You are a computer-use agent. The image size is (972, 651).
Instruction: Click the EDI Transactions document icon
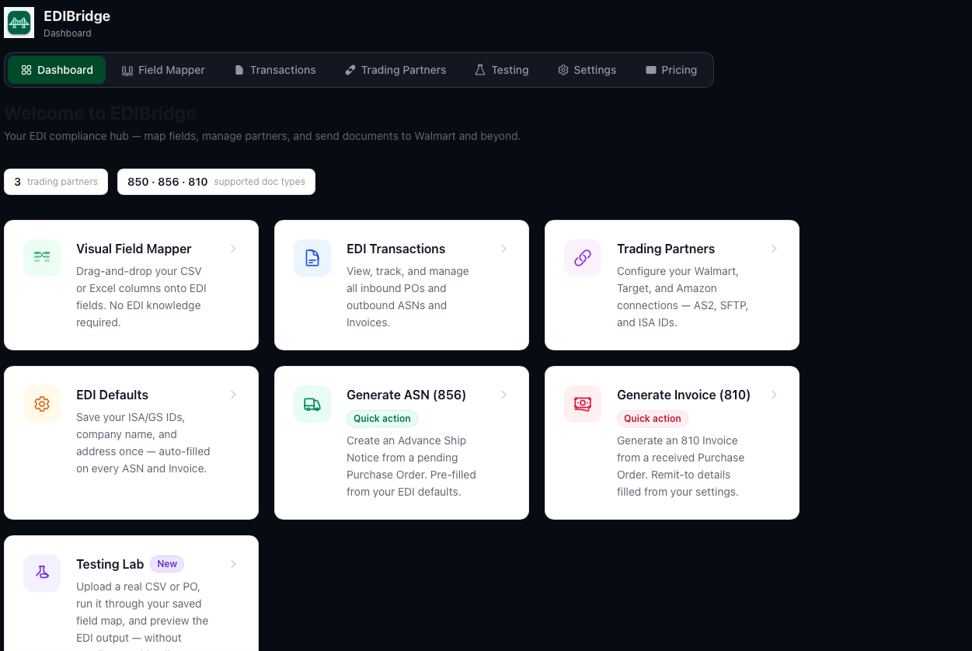coord(312,258)
